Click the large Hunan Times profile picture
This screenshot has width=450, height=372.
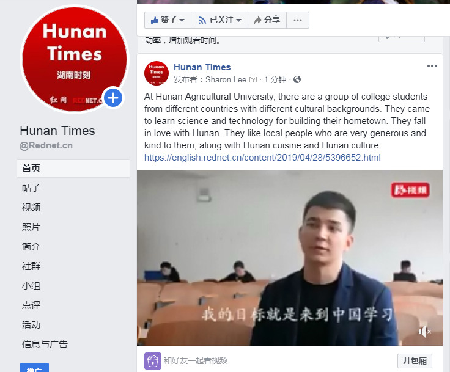75,59
